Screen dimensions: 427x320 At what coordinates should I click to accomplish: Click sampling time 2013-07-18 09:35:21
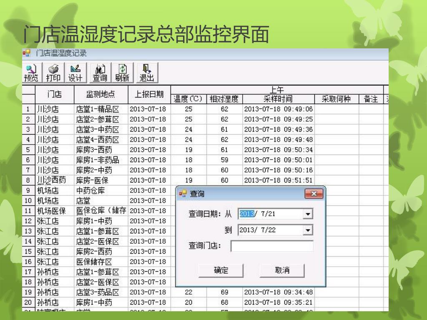(x=278, y=302)
